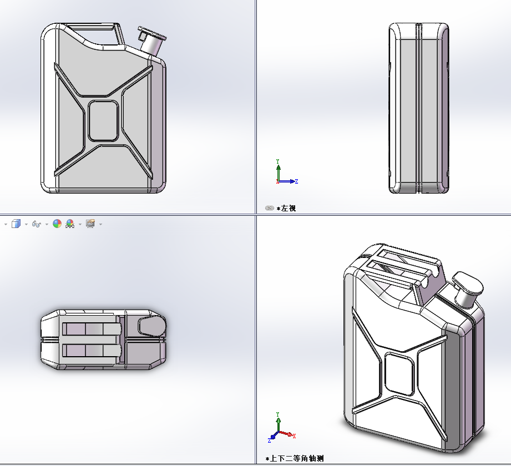This screenshot has width=511, height=466.
Task: Click the *上下二等角轴测 view label
Action: click(295, 458)
